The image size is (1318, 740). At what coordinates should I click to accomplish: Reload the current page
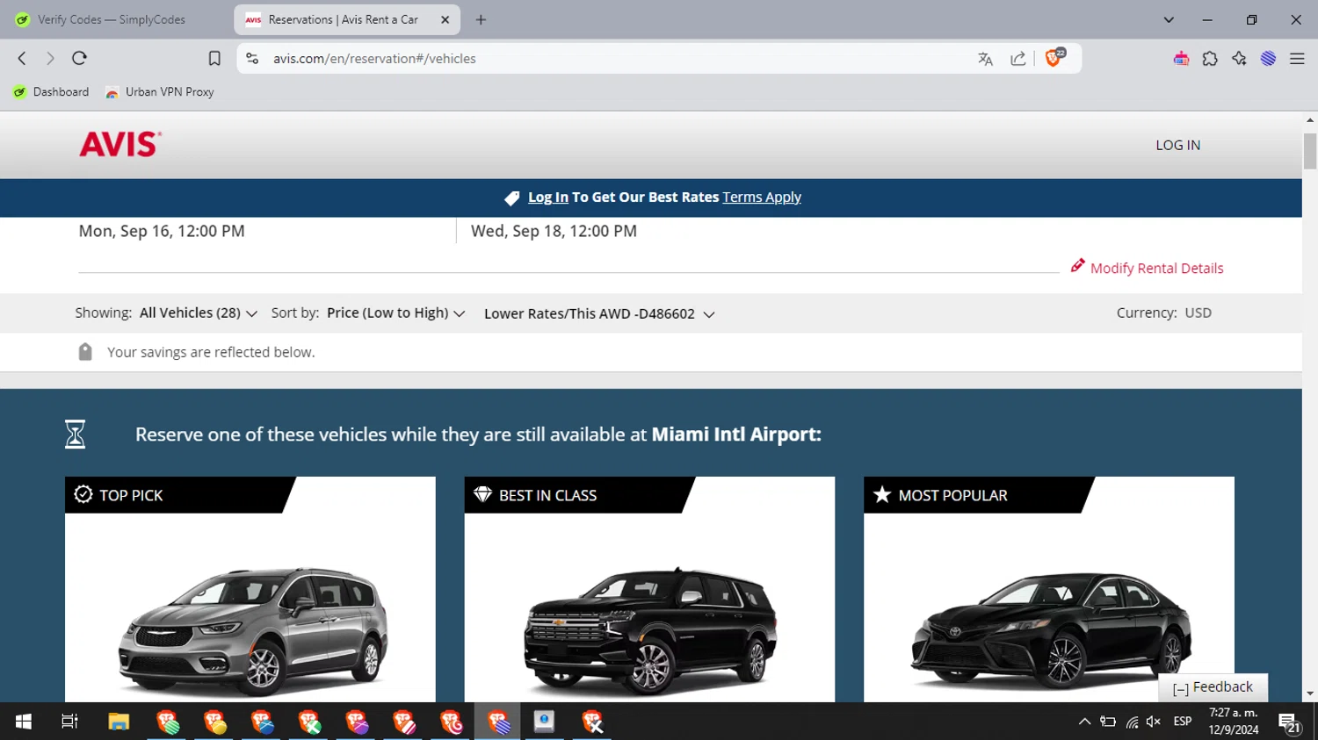click(x=79, y=59)
